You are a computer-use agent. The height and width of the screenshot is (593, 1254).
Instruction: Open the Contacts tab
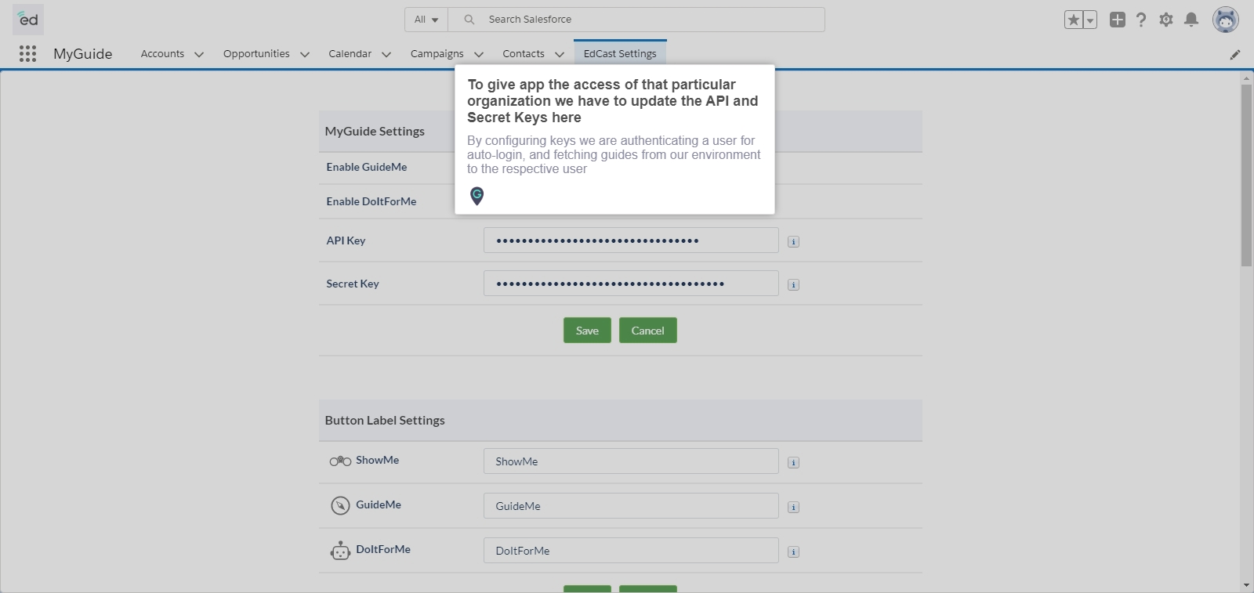(x=523, y=53)
